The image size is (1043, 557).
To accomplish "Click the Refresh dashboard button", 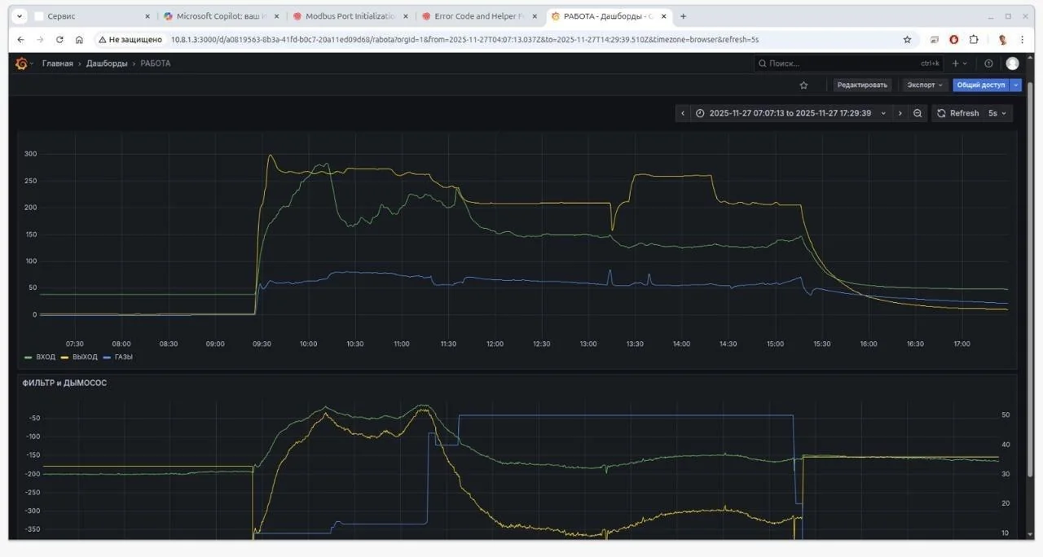I will [957, 113].
